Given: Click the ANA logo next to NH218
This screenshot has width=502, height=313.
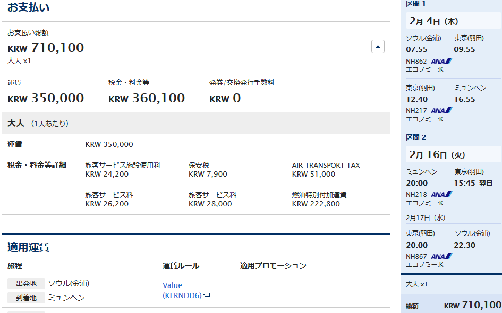Looking at the screenshot, I should click(x=441, y=194).
